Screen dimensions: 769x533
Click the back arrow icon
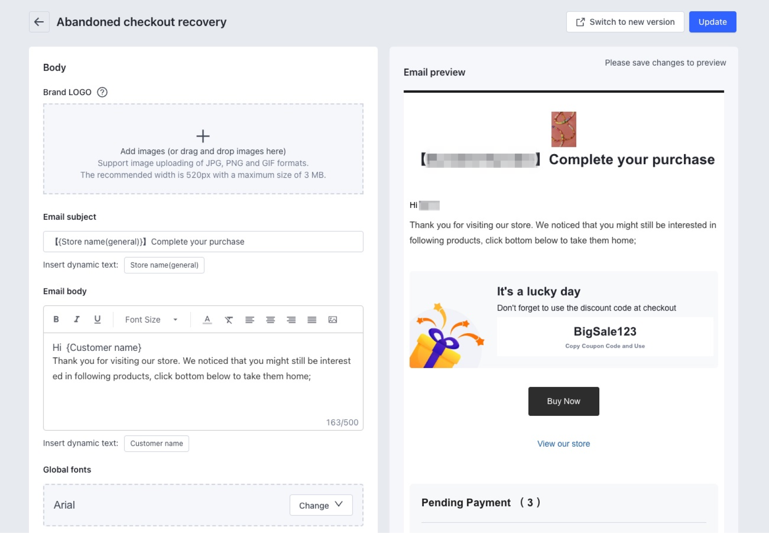39,22
